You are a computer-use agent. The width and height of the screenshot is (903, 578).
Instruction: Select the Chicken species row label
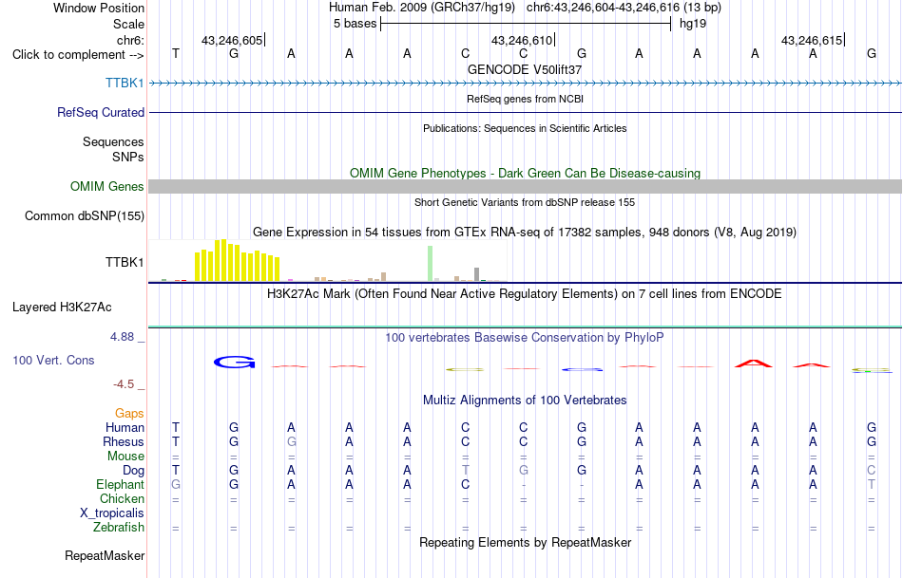[122, 498]
